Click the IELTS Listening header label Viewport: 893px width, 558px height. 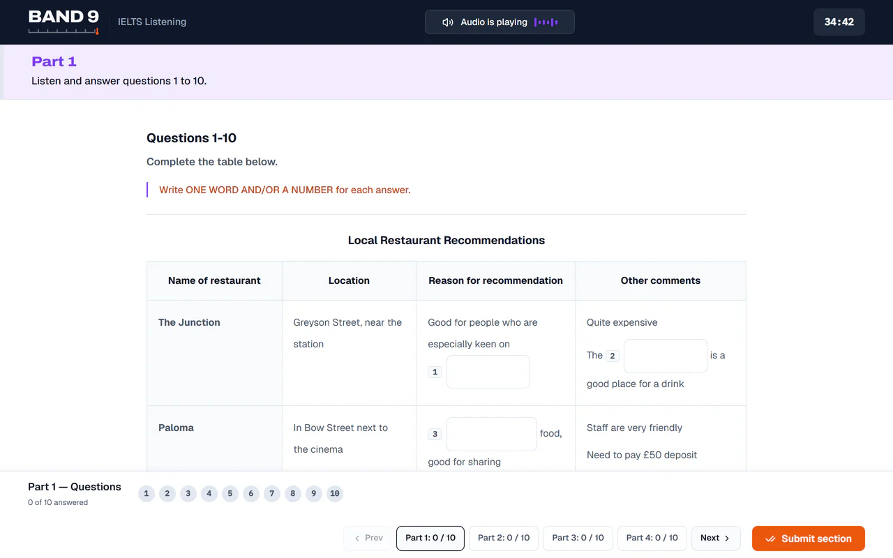(x=152, y=22)
